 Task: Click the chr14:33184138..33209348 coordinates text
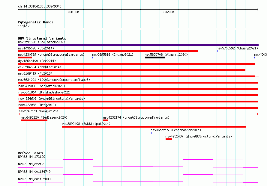pyautogui.click(x=40, y=6)
